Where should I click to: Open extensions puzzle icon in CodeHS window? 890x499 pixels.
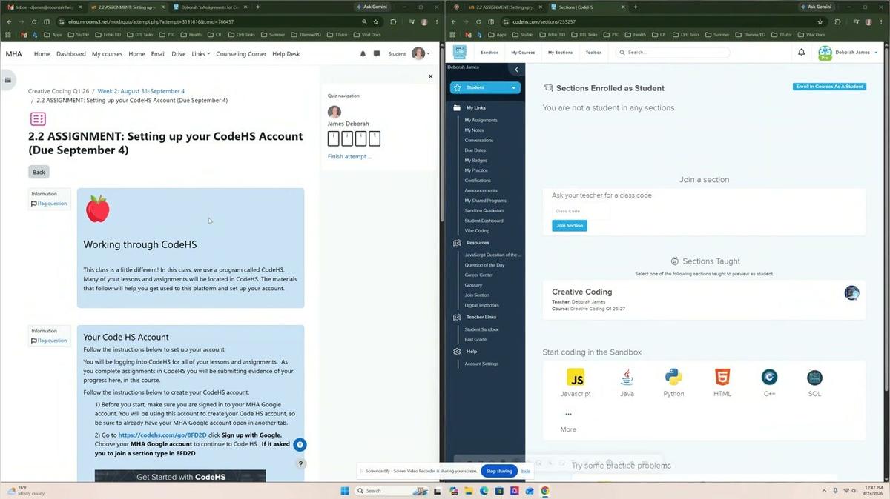(838, 22)
